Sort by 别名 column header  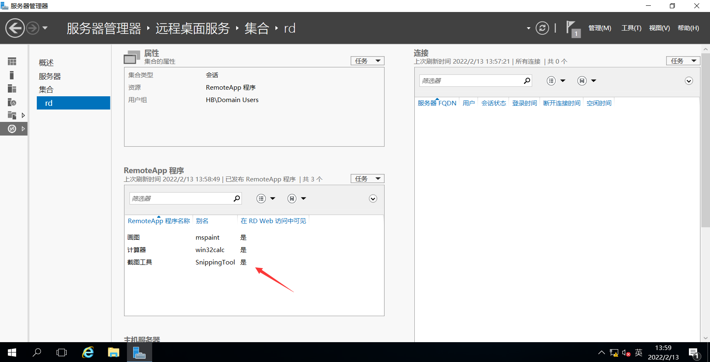click(202, 221)
